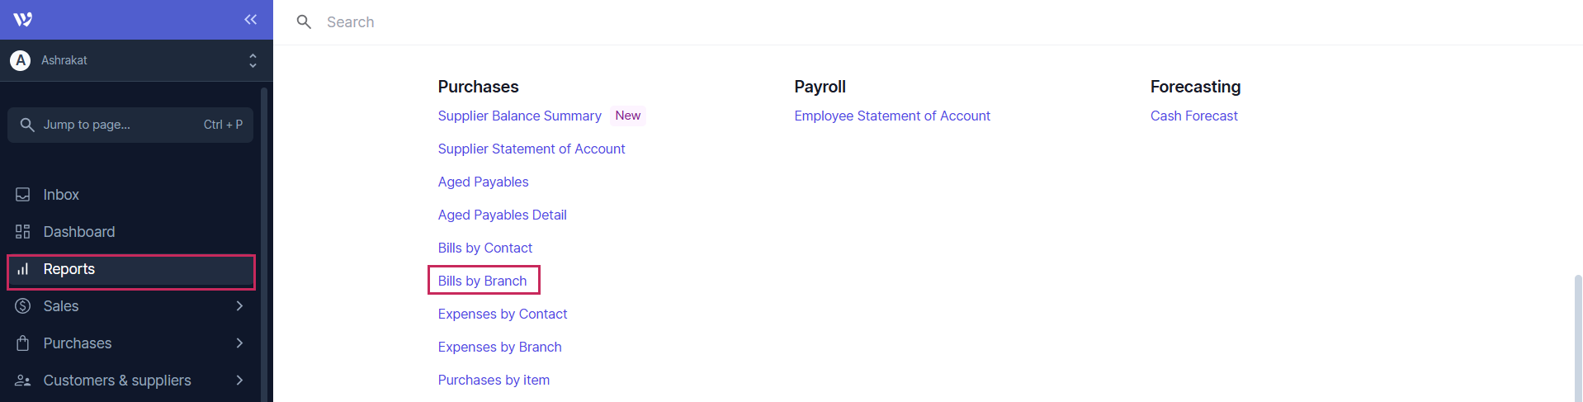1583x402 pixels.
Task: Open the Bills by Branch report
Action: 482,281
